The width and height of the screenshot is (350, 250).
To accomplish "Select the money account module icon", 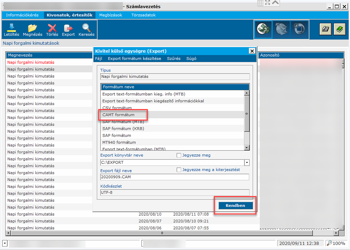I will 263,29.
